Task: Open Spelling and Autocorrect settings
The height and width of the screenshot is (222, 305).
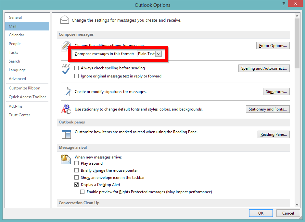Action: [x=264, y=68]
